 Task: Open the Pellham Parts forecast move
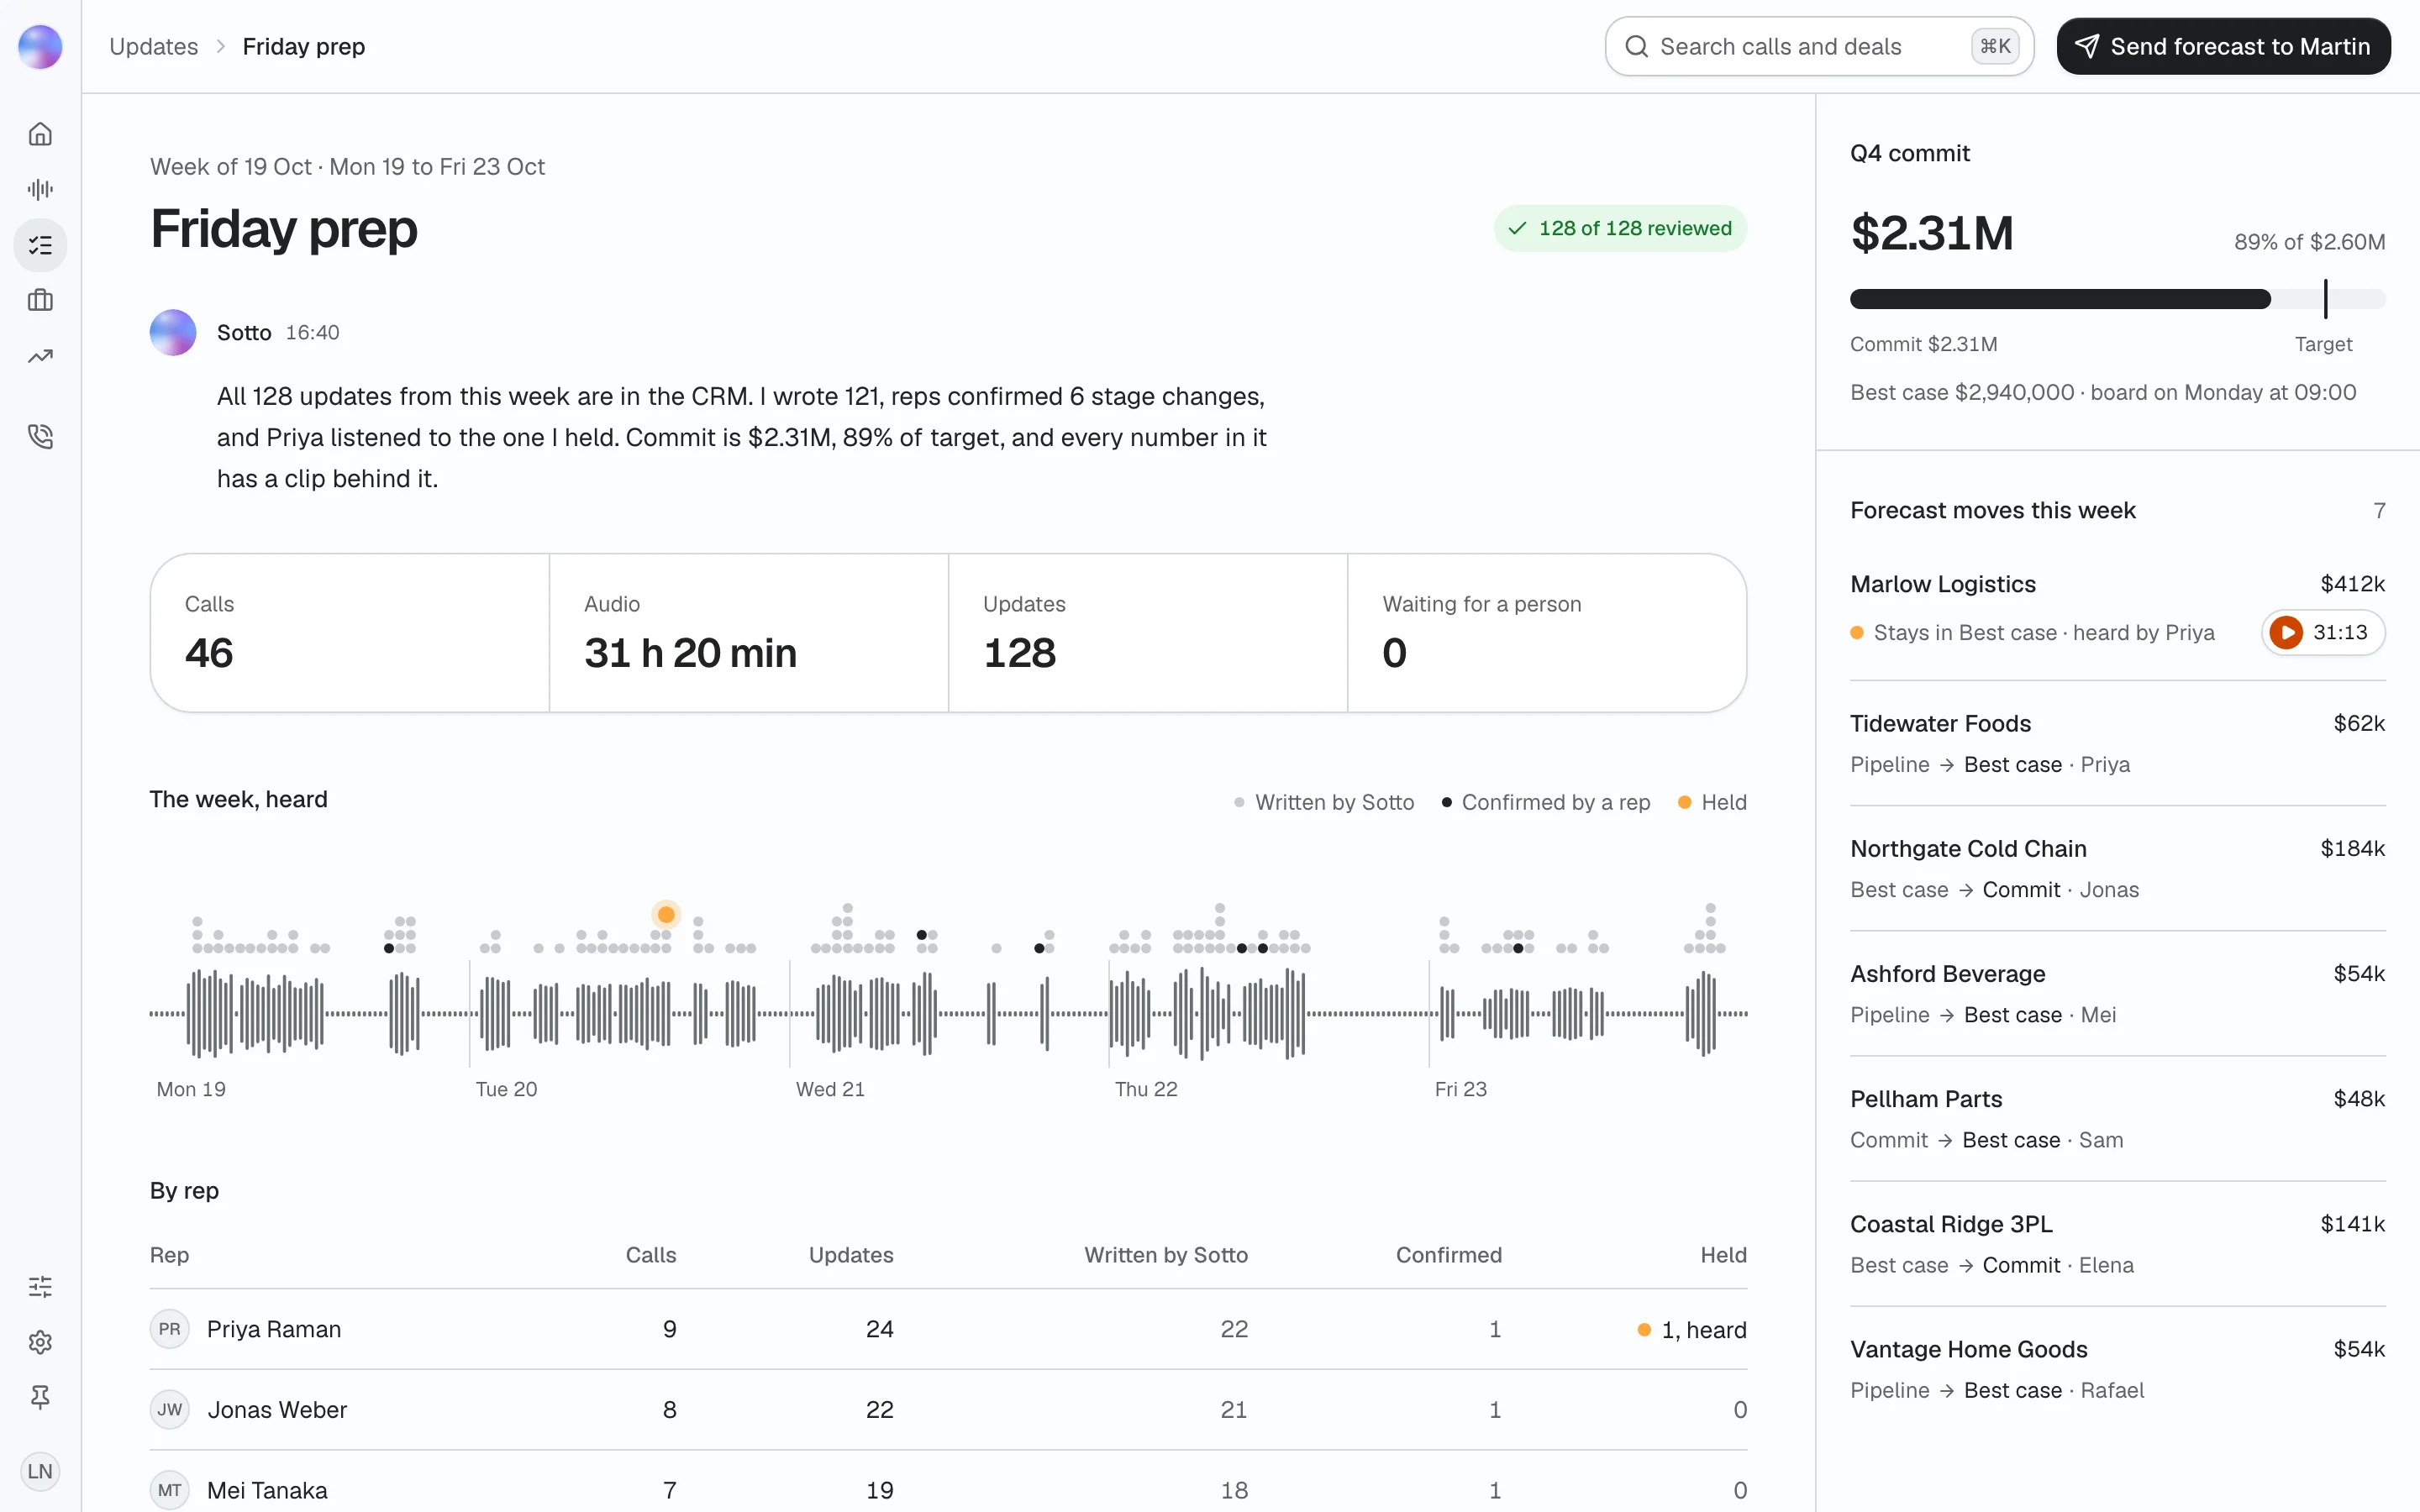click(x=2117, y=1118)
